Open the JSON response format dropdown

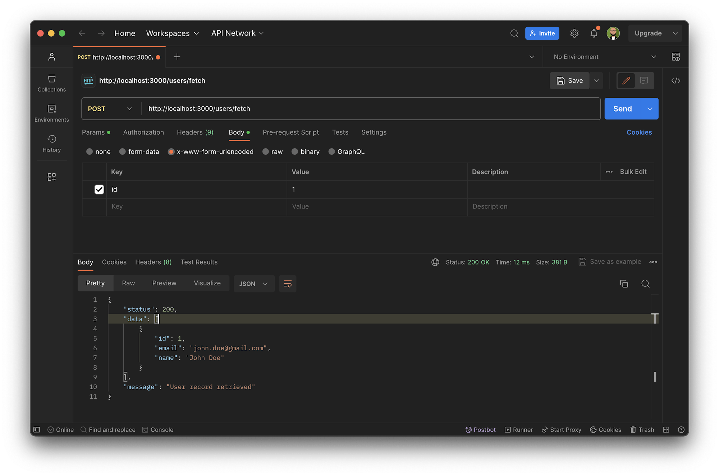[254, 284]
